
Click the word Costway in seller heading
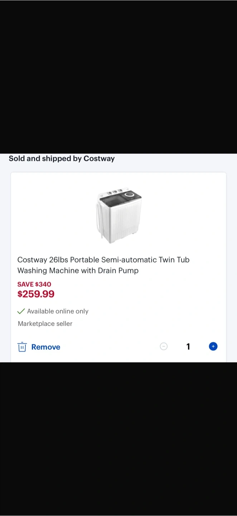99,158
